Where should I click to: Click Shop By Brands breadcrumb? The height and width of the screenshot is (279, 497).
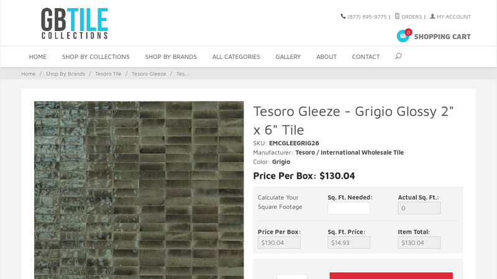tap(65, 74)
